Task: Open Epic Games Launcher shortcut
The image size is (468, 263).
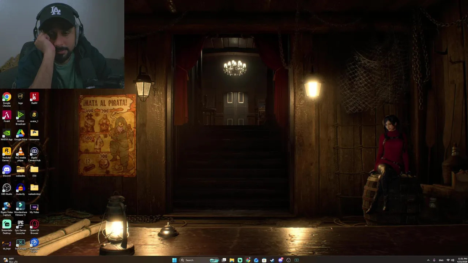Action: pos(20,227)
